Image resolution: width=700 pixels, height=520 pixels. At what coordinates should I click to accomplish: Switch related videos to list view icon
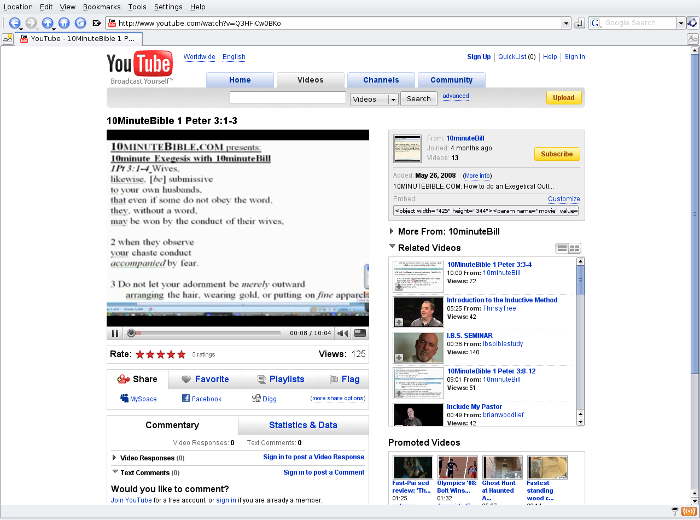click(x=562, y=248)
